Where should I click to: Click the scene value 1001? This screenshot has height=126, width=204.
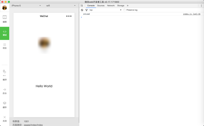click(x=26, y=121)
